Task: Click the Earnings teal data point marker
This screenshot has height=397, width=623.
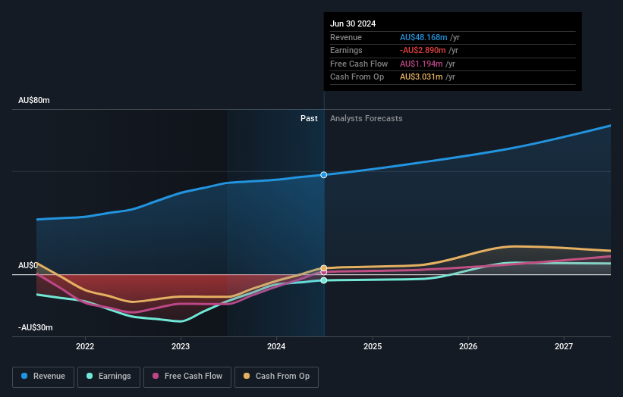Action: tap(324, 280)
